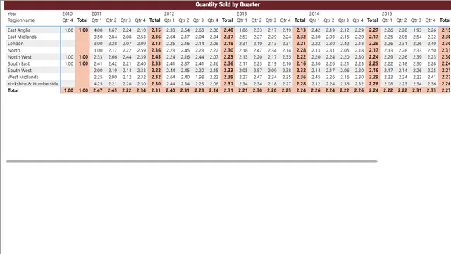Select the 'Year' header label

click(x=12, y=13)
